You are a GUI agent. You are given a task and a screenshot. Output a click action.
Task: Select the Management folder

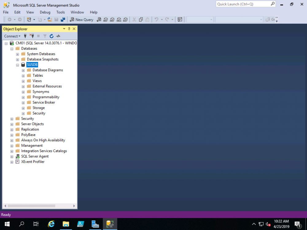tap(32, 145)
